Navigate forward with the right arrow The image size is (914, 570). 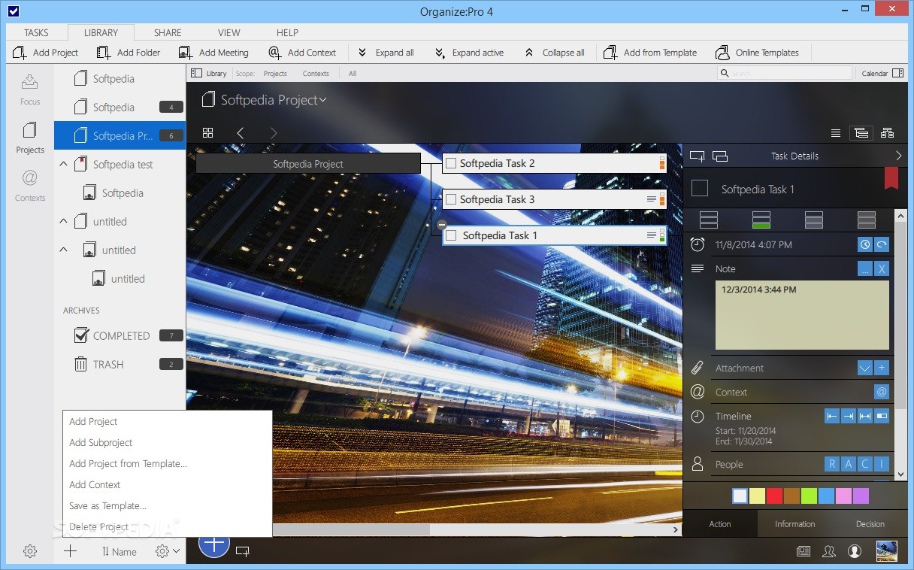(274, 132)
